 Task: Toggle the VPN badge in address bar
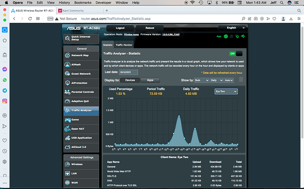click(50, 19)
